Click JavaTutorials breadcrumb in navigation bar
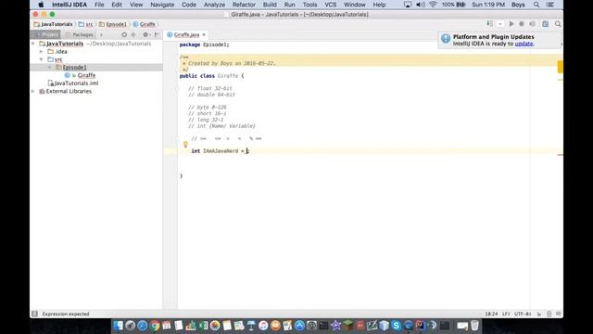 [54, 24]
